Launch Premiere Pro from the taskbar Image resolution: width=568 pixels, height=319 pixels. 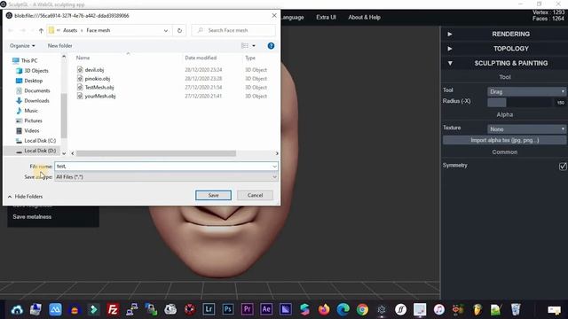tap(247, 309)
